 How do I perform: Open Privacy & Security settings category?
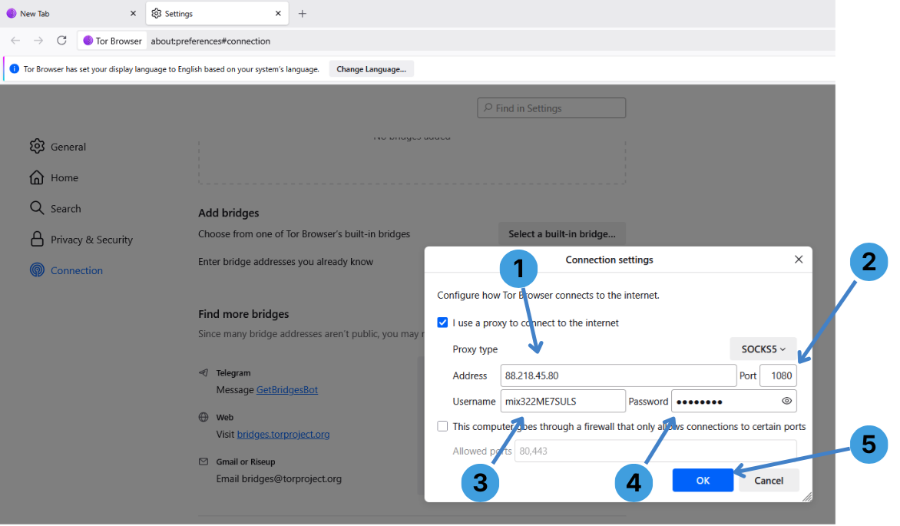point(81,240)
